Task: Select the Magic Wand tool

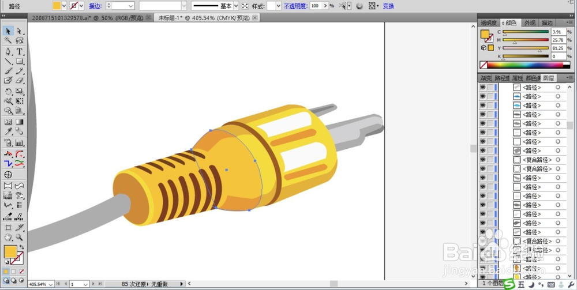Action: (x=9, y=40)
